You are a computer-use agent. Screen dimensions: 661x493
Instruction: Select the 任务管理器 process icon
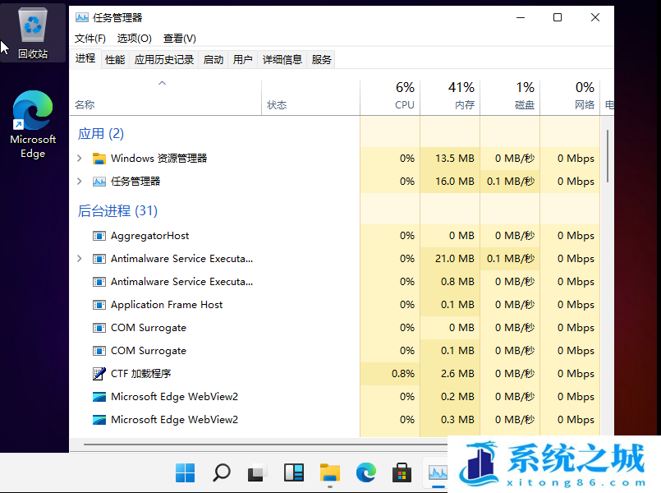[x=99, y=182]
